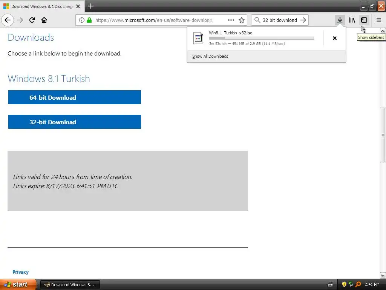Click the search magnifier icon
The width and height of the screenshot is (386, 290).
[x=257, y=20]
